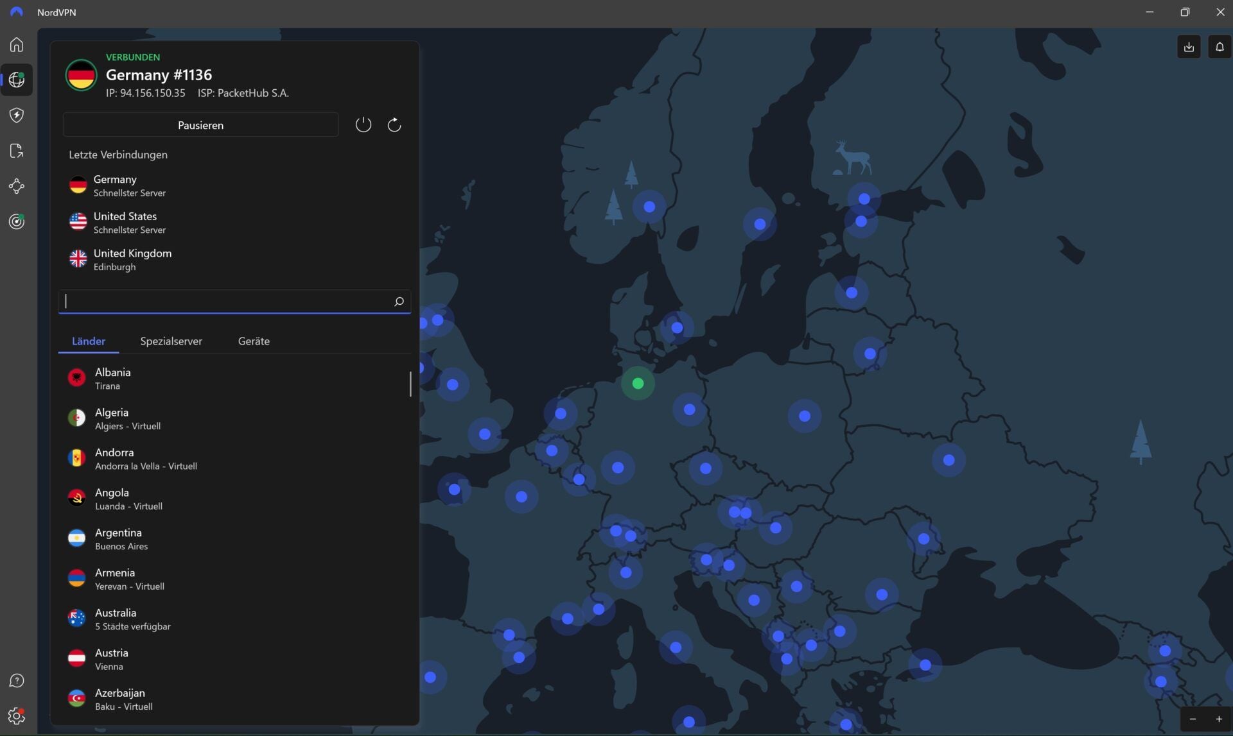Open the help question mark icon

[x=16, y=681]
